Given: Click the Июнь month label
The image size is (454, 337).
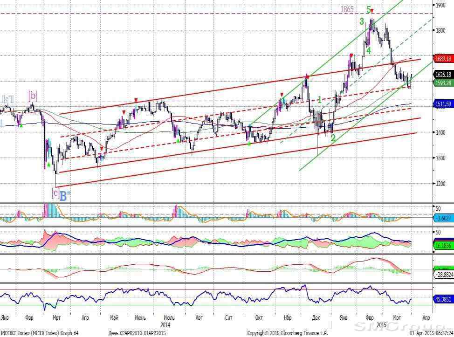Looking at the screenshot, I should tap(140, 317).
